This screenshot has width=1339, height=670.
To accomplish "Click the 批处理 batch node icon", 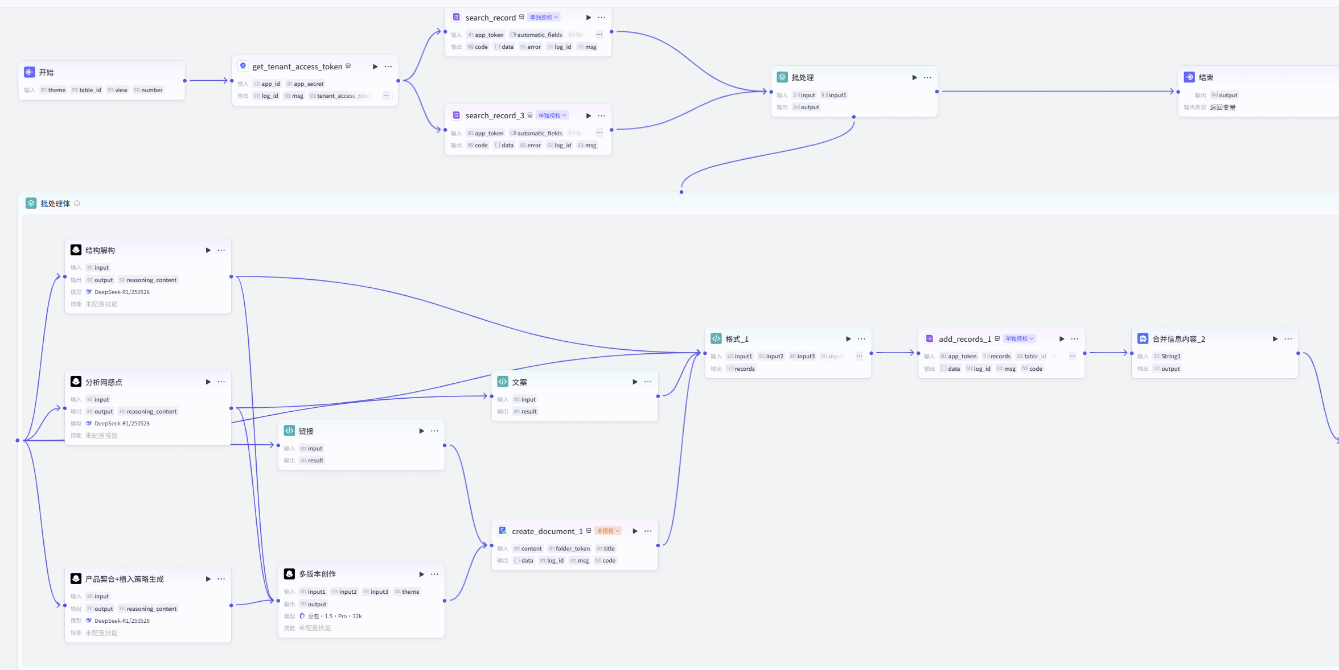I will pos(782,77).
